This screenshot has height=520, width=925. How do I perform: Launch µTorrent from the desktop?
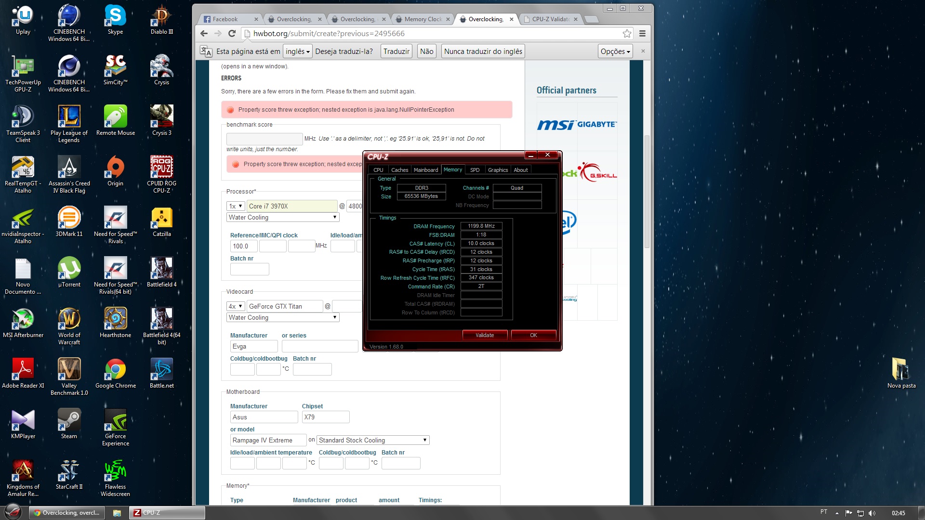(x=69, y=273)
